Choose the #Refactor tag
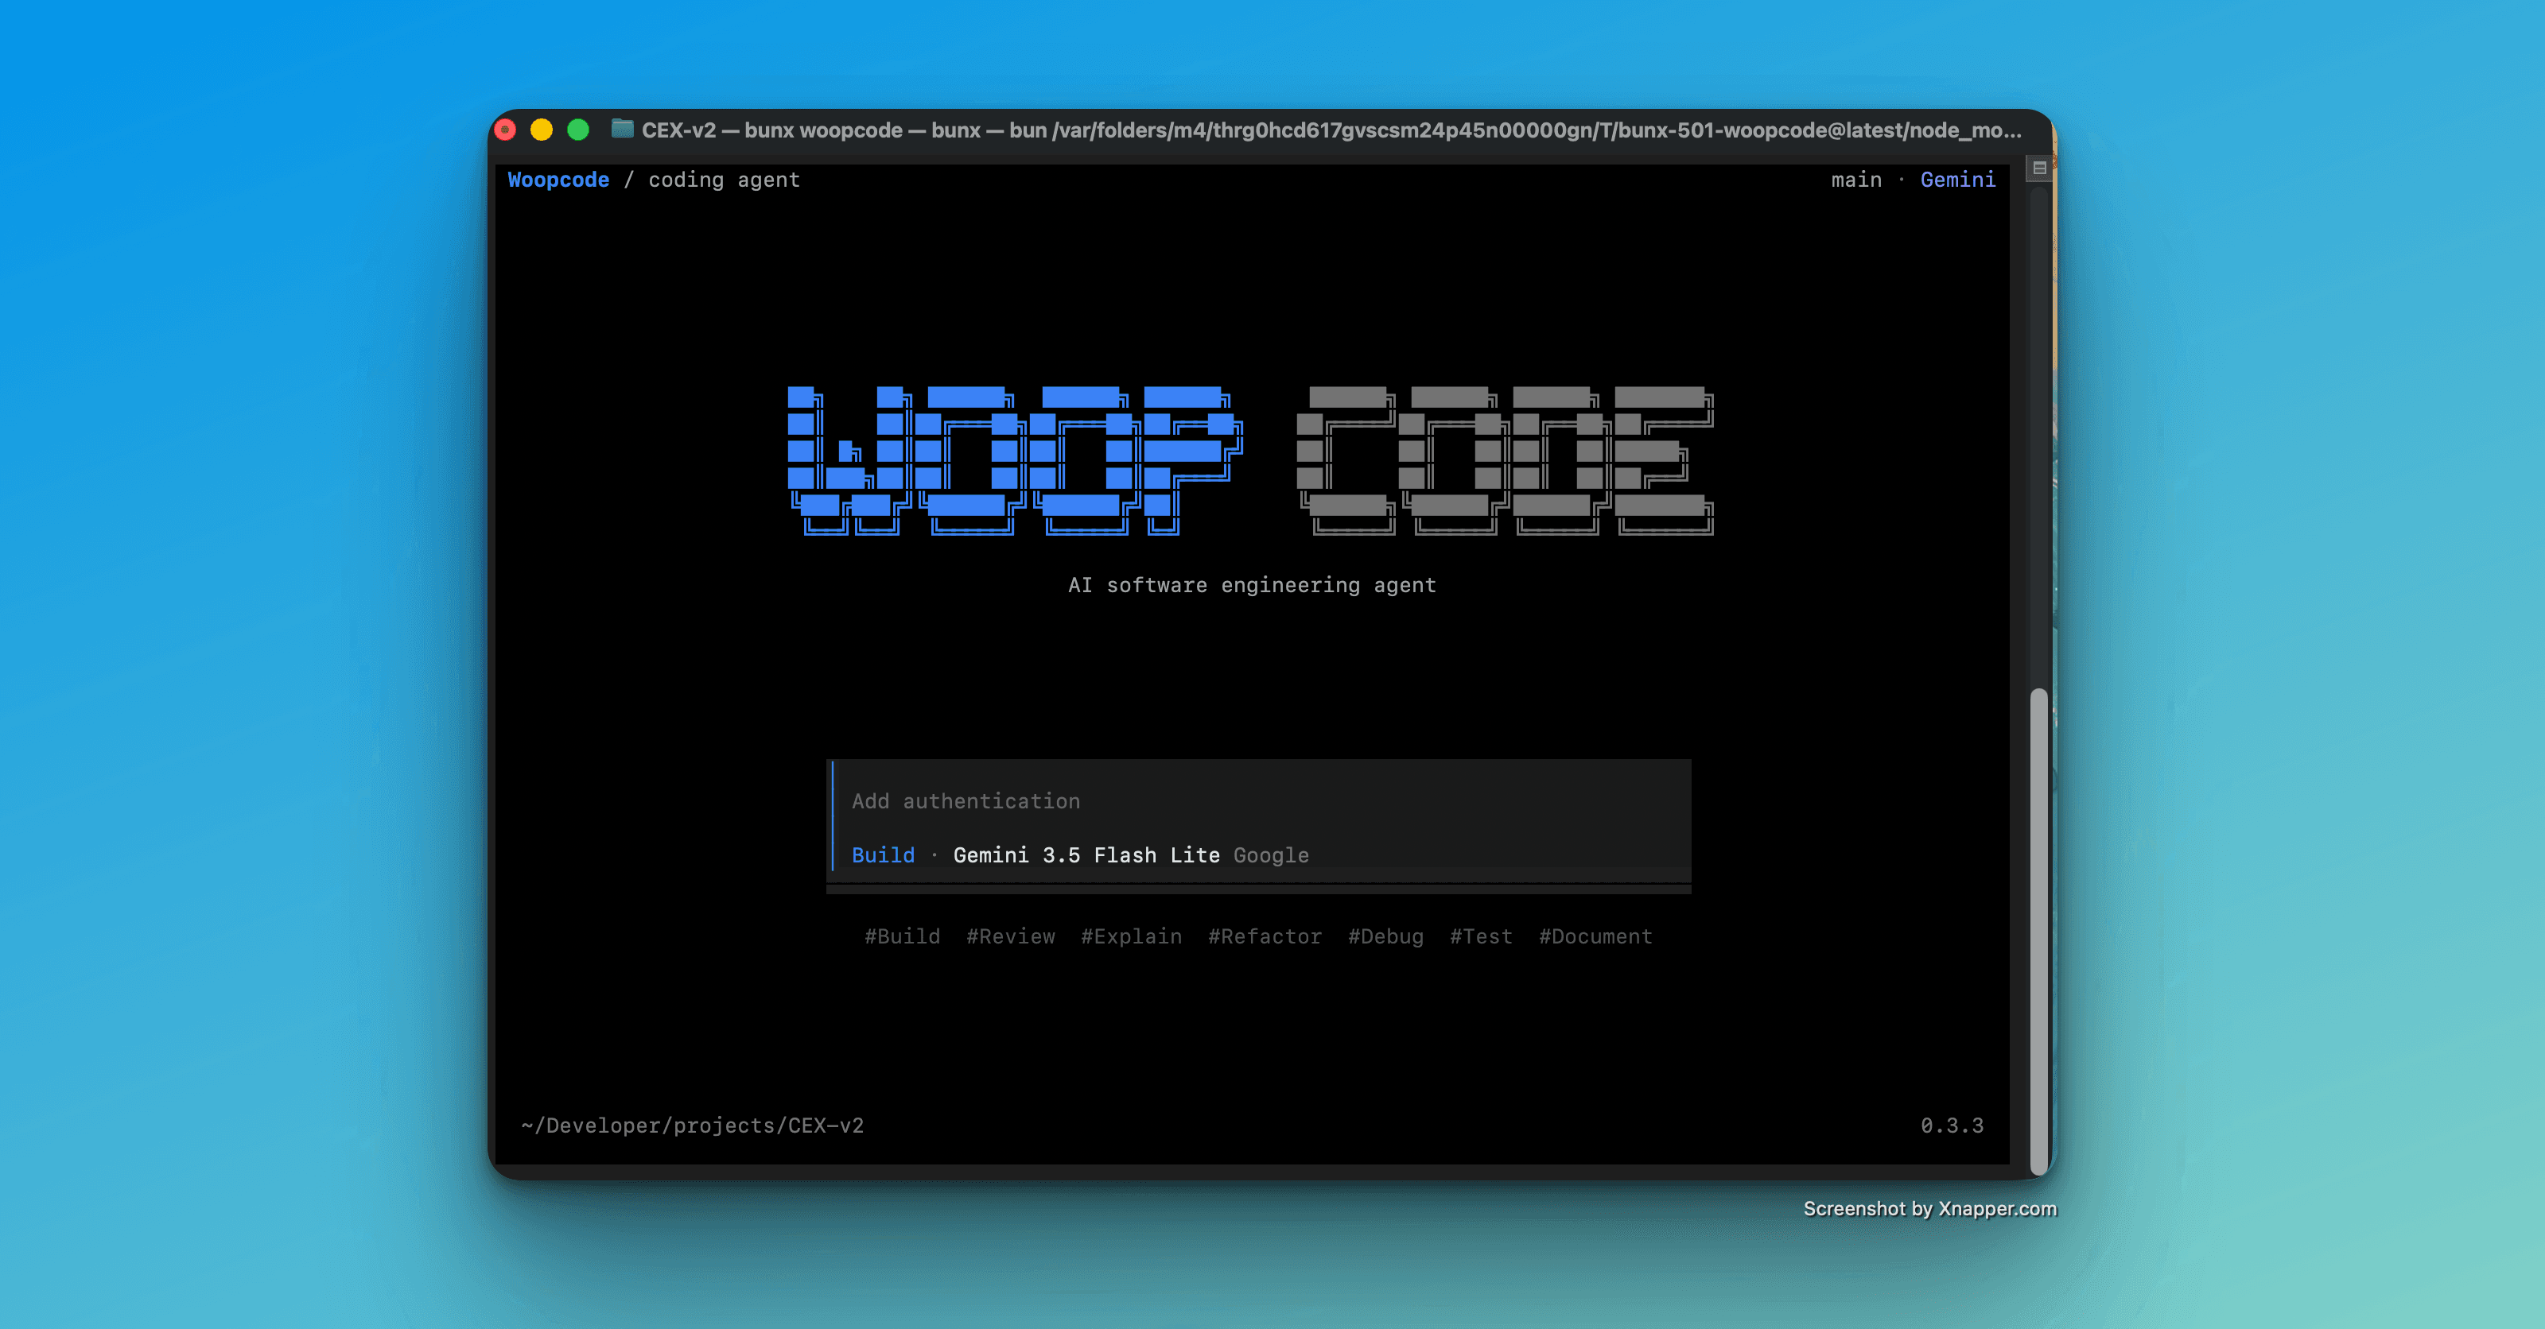 click(x=1265, y=936)
